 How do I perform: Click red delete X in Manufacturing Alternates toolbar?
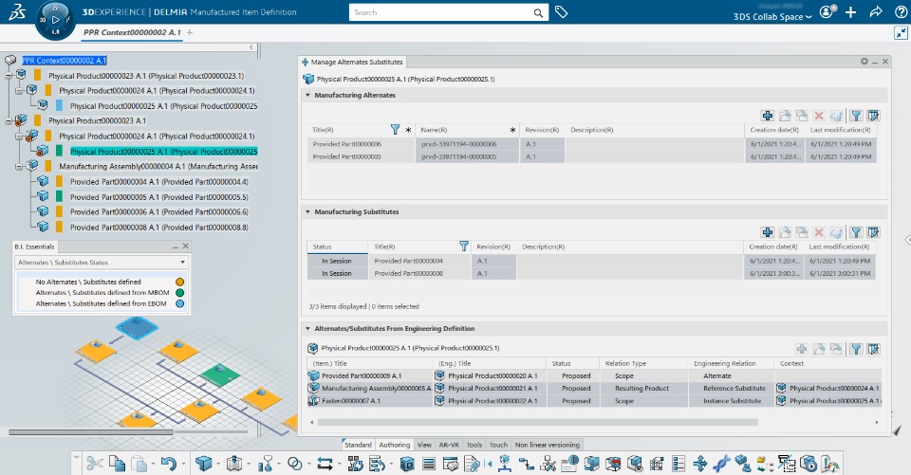(x=819, y=116)
